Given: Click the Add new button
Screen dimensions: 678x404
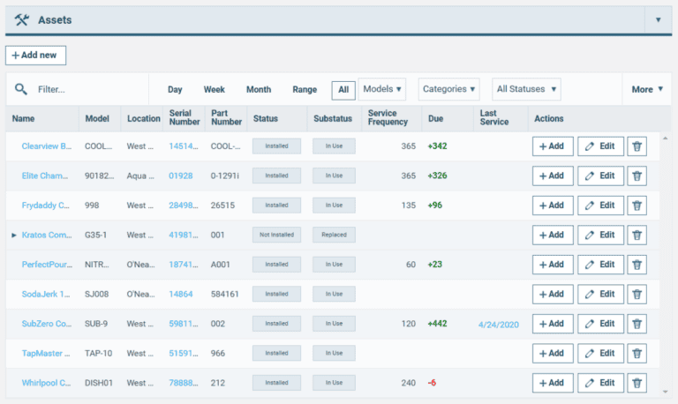Looking at the screenshot, I should click(36, 56).
